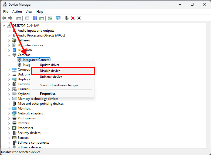Open the Action menu

(17, 12)
